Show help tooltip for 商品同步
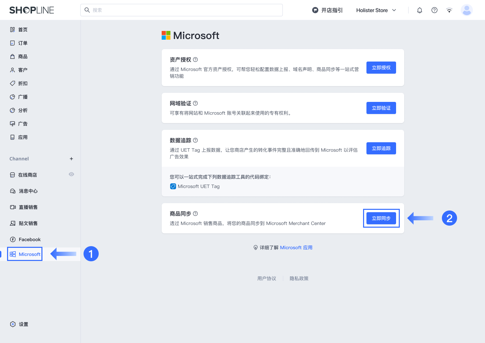 [x=195, y=214]
